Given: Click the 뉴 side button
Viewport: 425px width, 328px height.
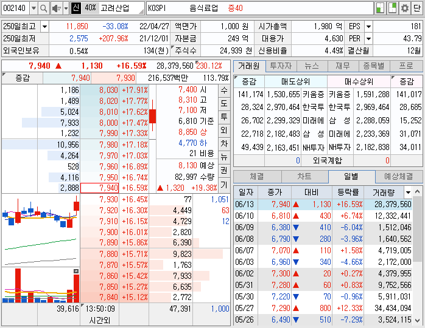Looking at the screenshot, I should point(224,157).
